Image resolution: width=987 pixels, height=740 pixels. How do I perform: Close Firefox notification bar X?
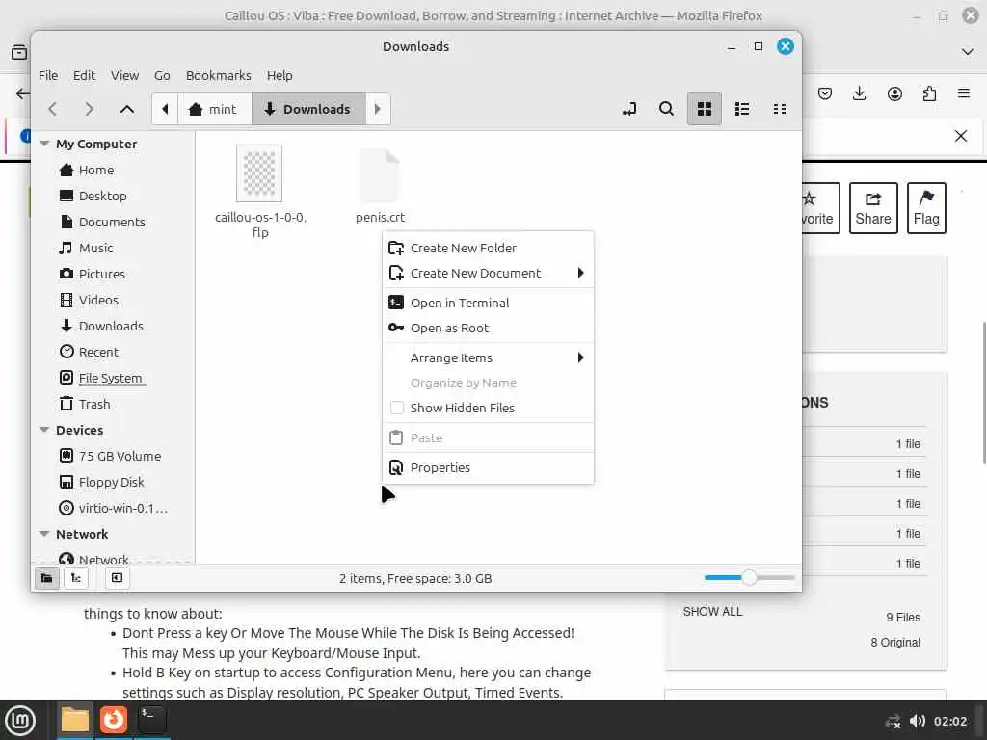(x=961, y=135)
